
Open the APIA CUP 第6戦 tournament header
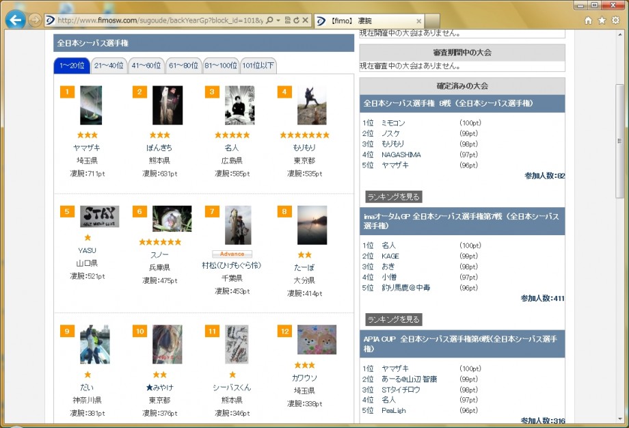click(462, 344)
